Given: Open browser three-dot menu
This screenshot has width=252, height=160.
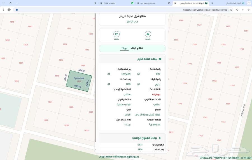Looking at the screenshot, I should point(3,9).
